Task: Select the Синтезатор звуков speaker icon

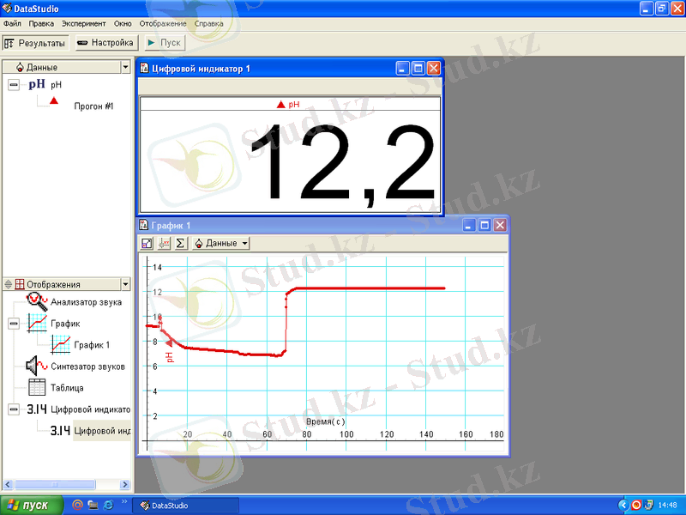Action: click(38, 367)
